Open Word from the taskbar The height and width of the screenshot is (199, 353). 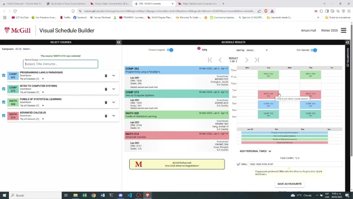103,195
